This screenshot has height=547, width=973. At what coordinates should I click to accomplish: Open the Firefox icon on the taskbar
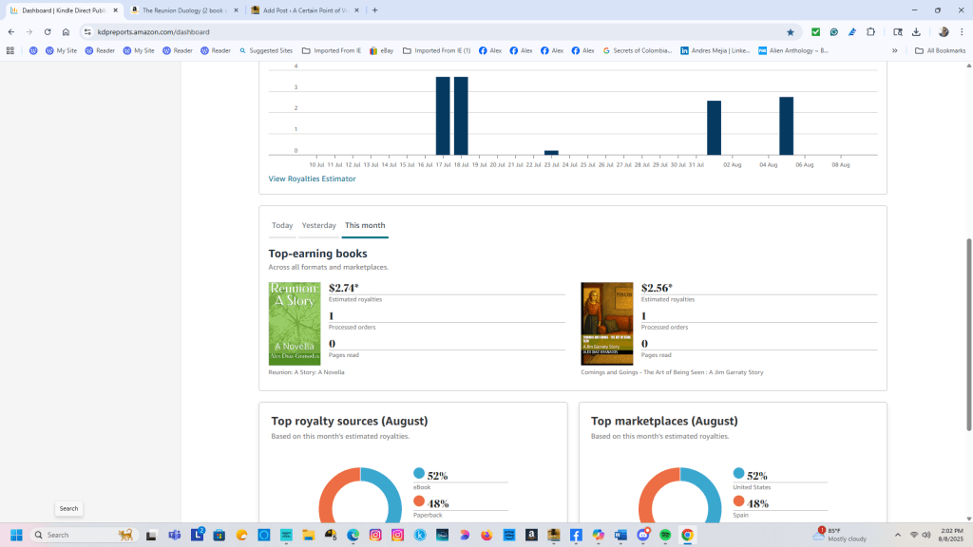486,535
